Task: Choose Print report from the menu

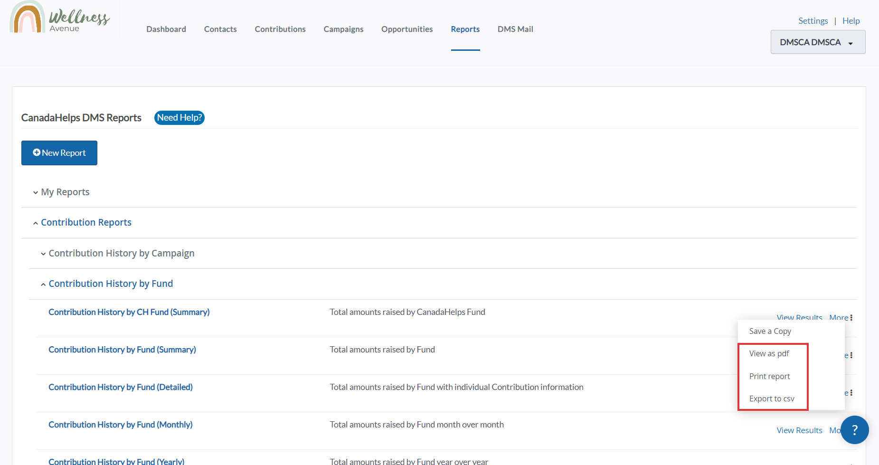Action: (x=770, y=376)
